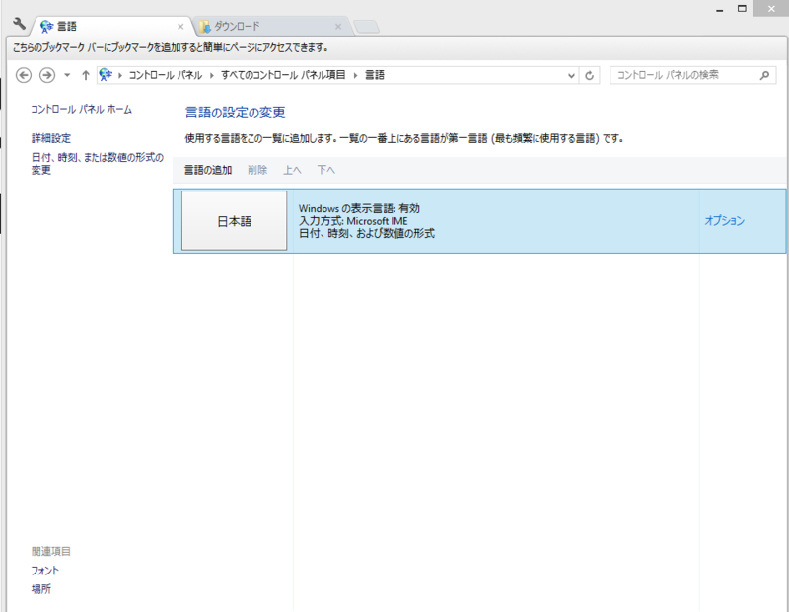The image size is (789, 612).
Task: Click the 言語 breadcrumb item
Action: pos(375,75)
